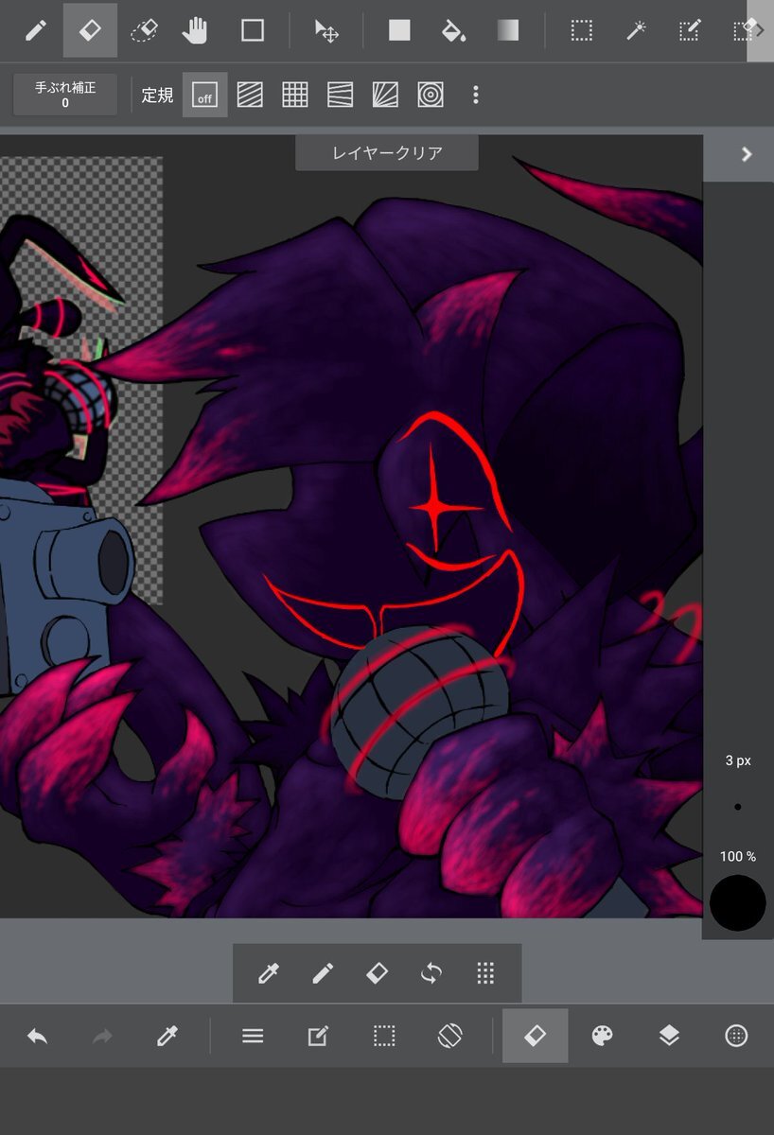Open the color palette panel
This screenshot has width=774, height=1135.
[x=602, y=1037]
